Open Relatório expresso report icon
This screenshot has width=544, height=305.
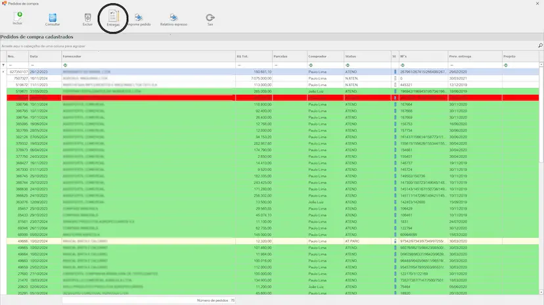click(173, 17)
